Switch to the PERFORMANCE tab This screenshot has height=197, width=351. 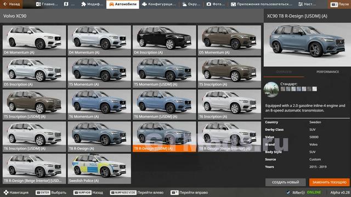(x=327, y=72)
